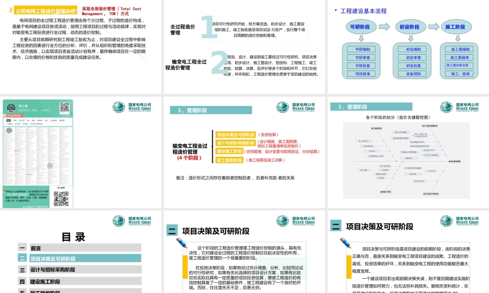This screenshot has width=489, height=293.
Task: Click the QR code on the 电小妹 slide
Action: 65,107
